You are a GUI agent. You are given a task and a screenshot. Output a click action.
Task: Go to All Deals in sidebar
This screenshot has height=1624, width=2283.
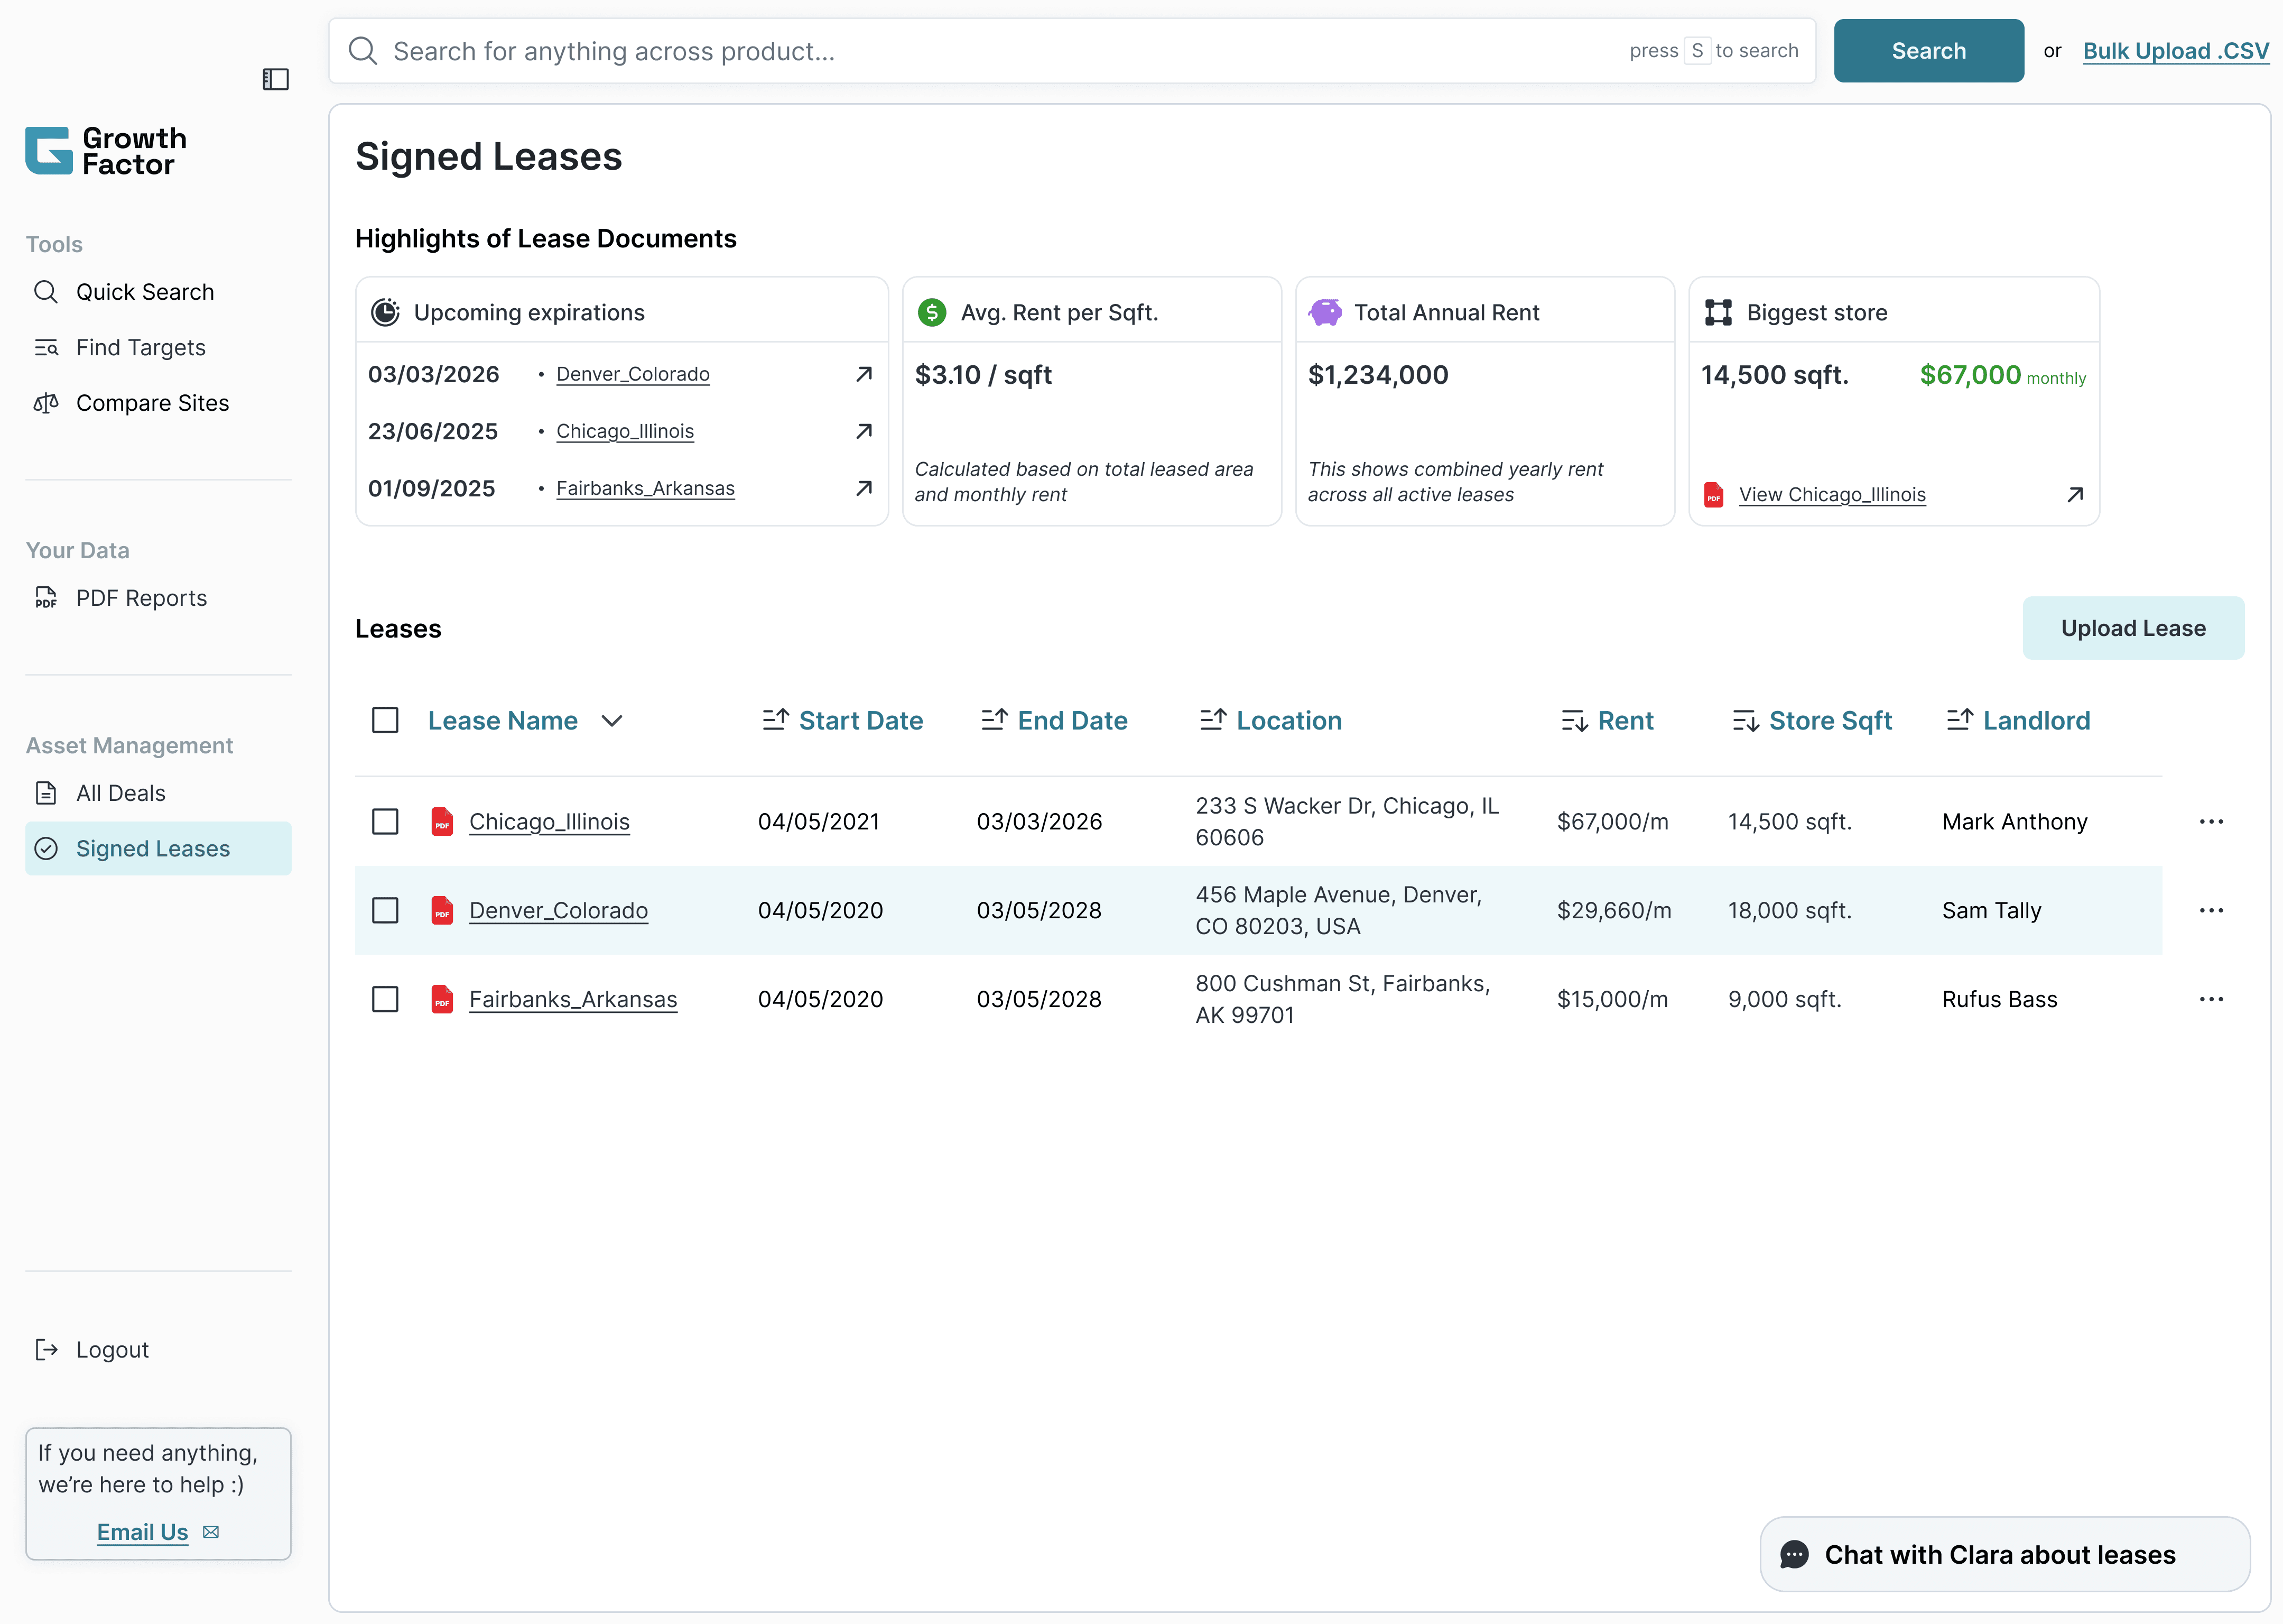121,793
